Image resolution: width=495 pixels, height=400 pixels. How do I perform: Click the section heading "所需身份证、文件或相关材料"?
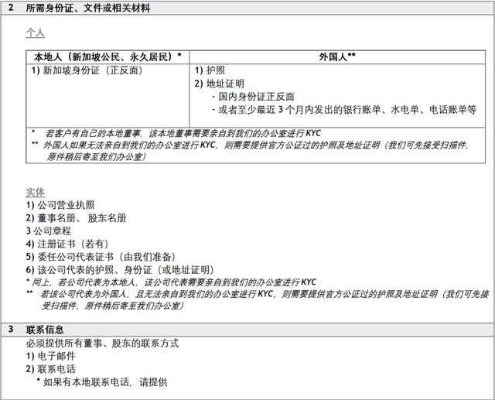point(87,9)
